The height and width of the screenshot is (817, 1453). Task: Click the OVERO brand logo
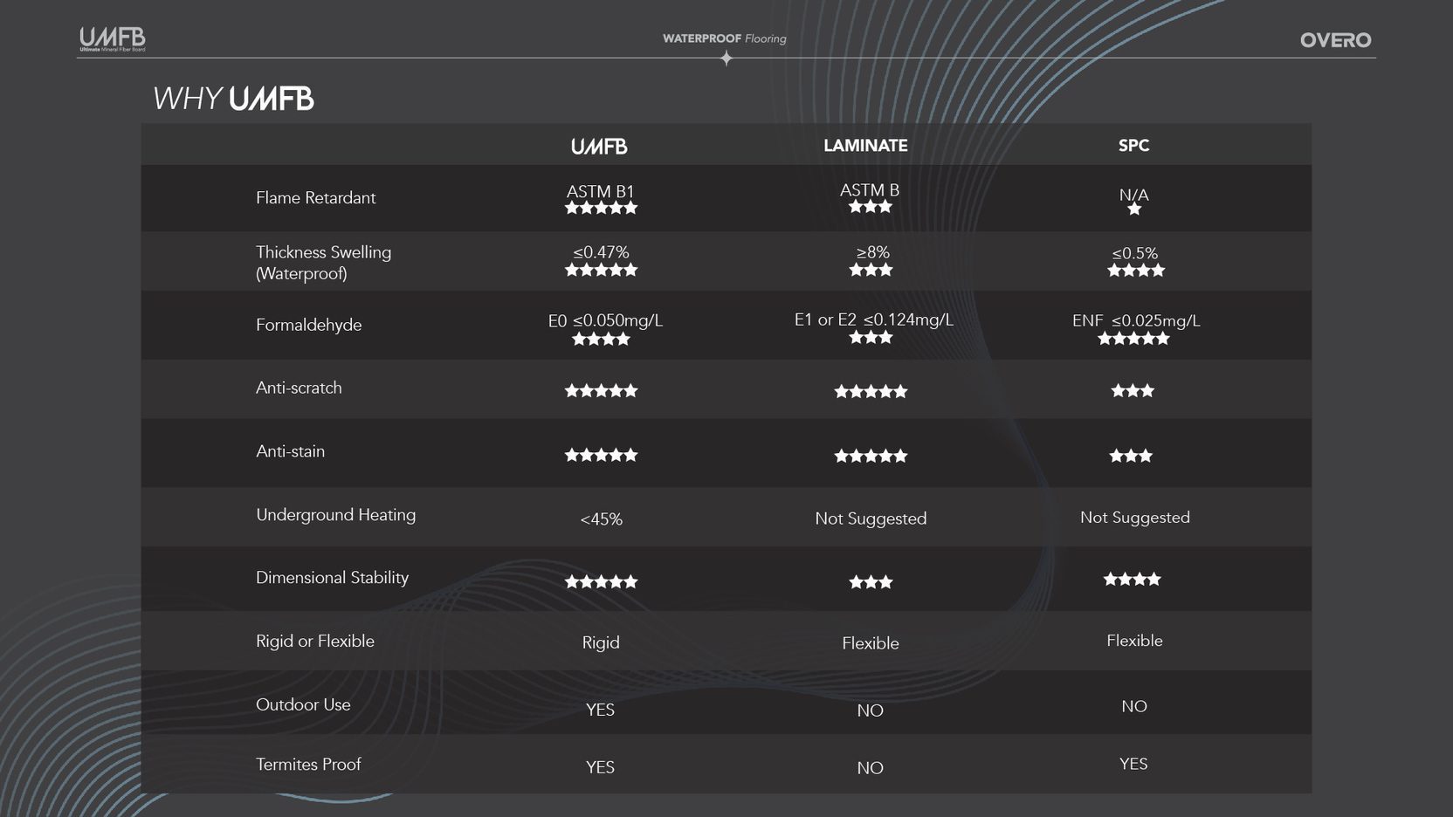[x=1335, y=40]
